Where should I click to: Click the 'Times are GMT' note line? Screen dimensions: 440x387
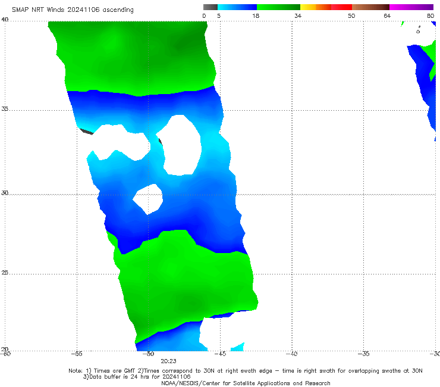(246, 371)
